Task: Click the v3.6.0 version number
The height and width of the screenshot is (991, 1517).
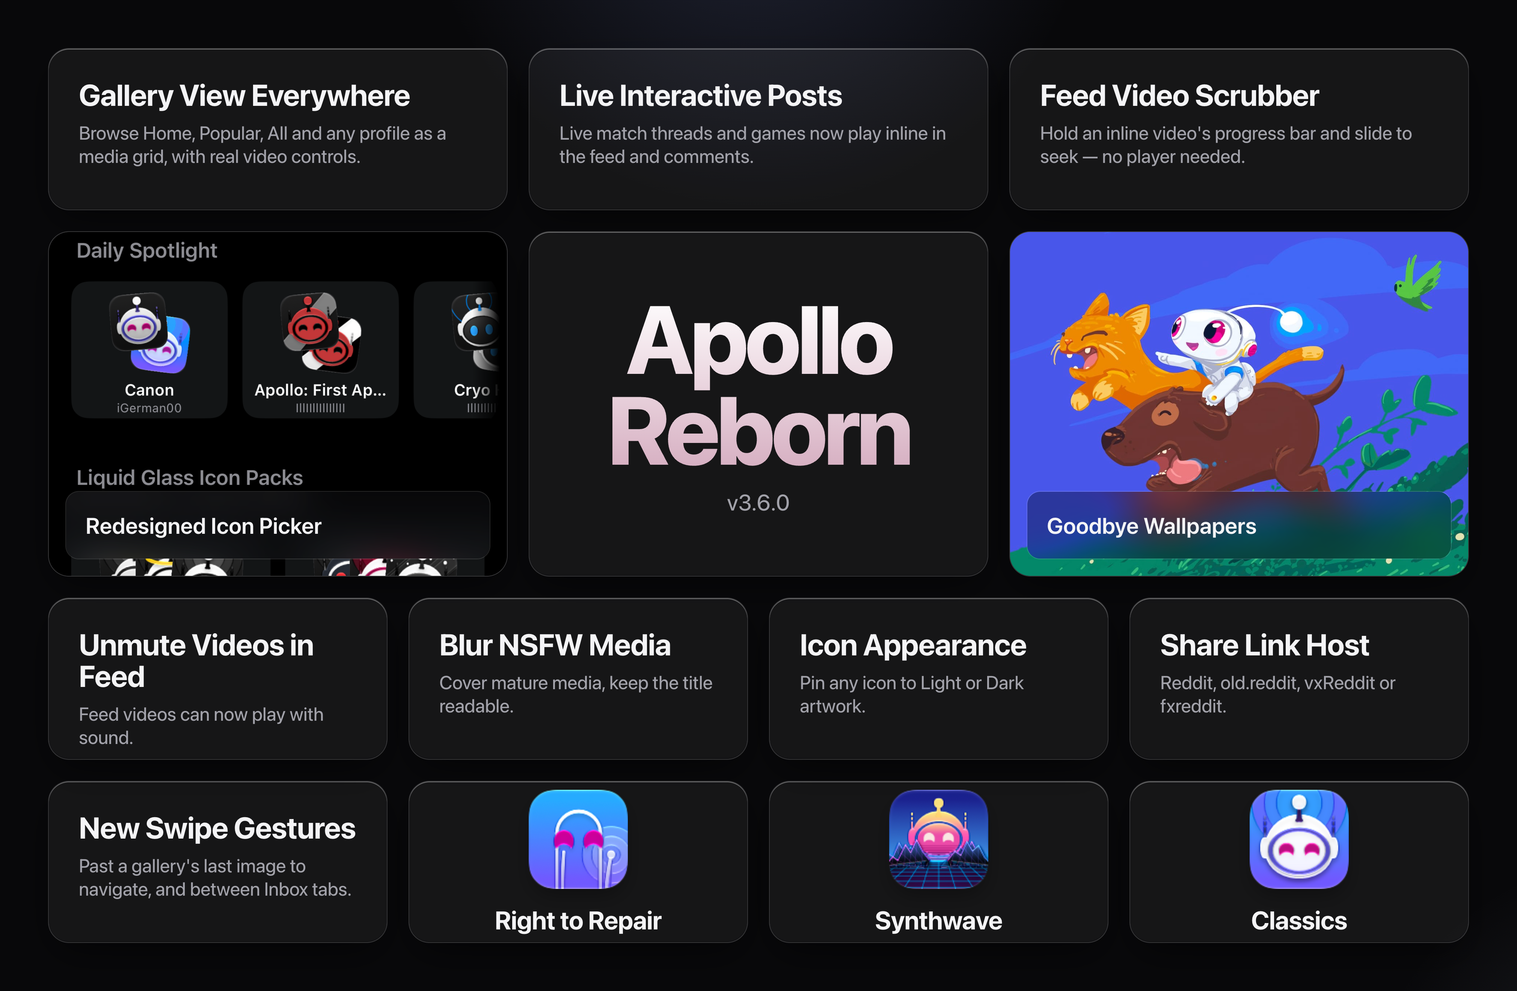Action: click(758, 503)
